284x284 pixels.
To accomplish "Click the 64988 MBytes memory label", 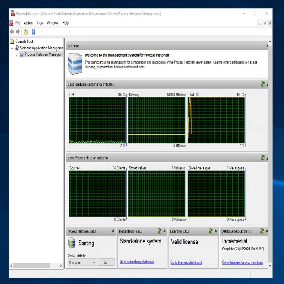I will (176, 95).
